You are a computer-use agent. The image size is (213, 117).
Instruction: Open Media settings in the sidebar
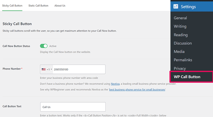[x=179, y=52]
